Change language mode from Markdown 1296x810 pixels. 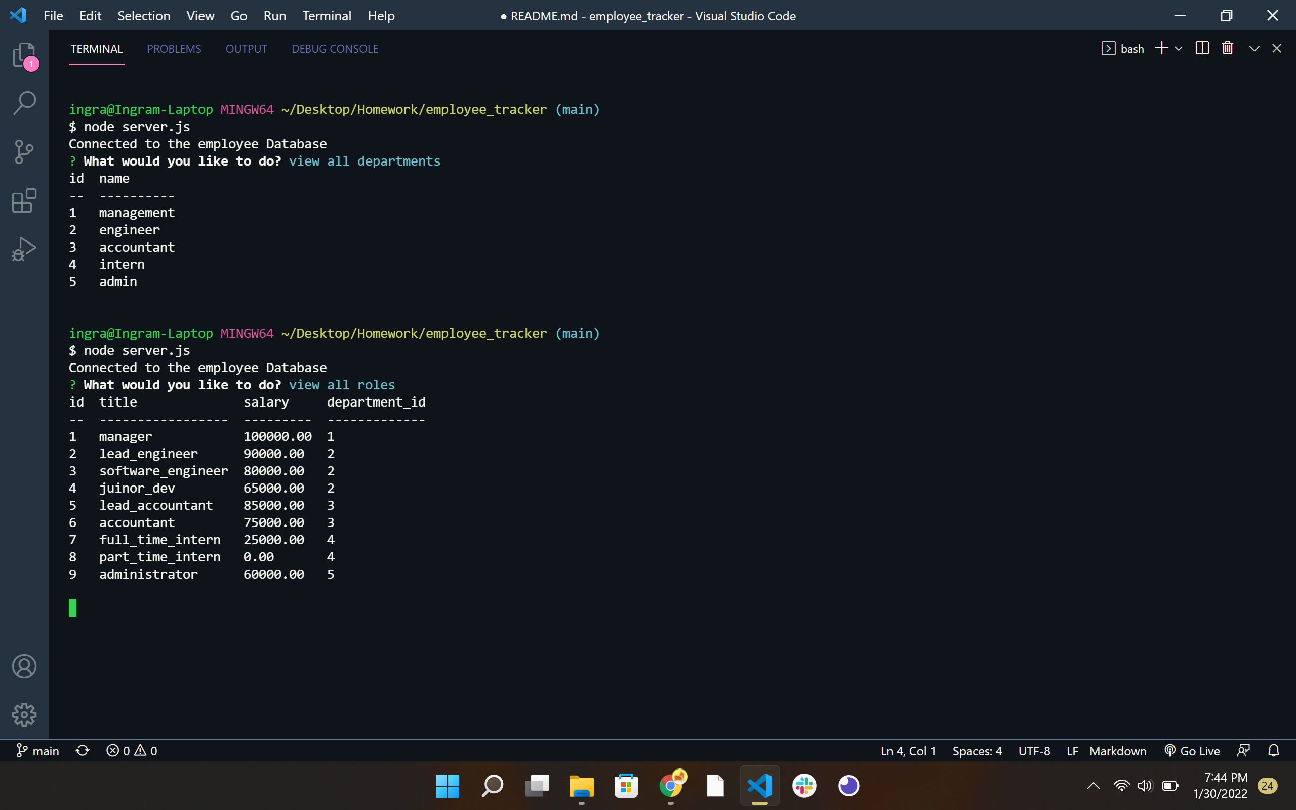tap(1118, 751)
